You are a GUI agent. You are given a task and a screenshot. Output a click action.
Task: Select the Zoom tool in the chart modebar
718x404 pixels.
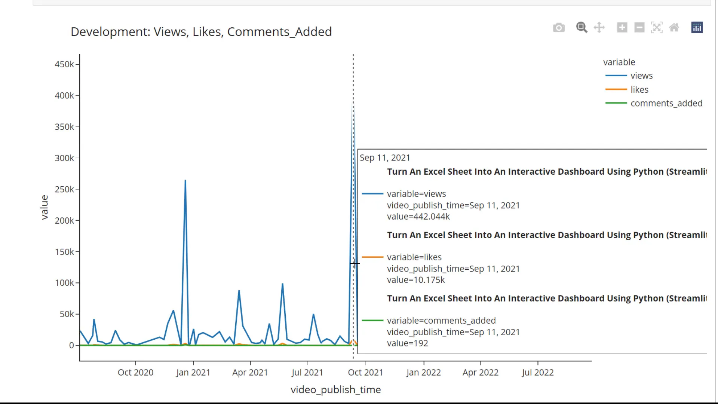click(x=582, y=28)
